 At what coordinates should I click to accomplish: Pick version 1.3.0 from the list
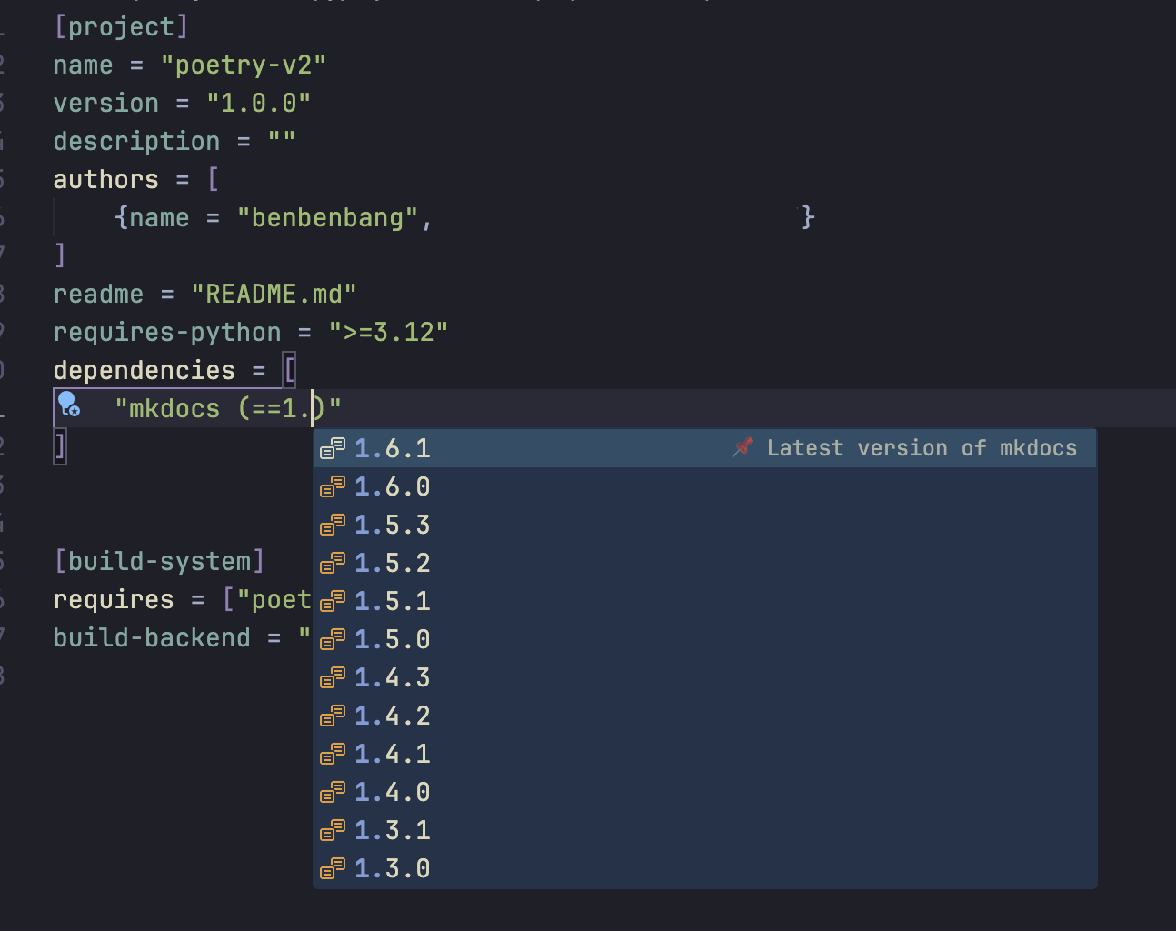704,868
